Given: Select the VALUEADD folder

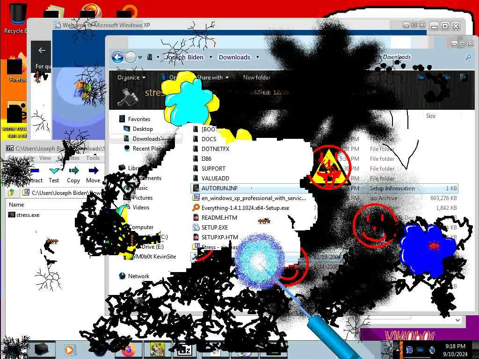Looking at the screenshot, I should click(215, 178).
